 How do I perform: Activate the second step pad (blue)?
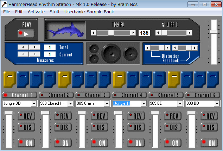click(x=23, y=79)
